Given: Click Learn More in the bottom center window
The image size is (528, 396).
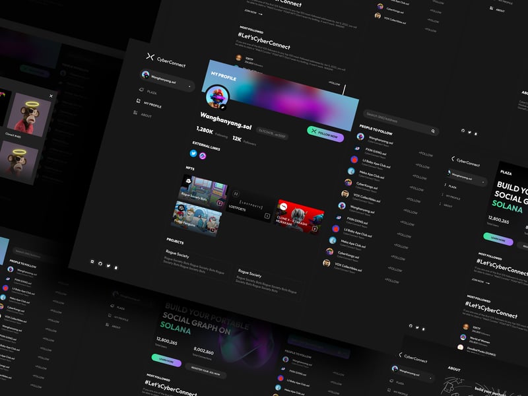Looking at the screenshot, I should tap(166, 360).
